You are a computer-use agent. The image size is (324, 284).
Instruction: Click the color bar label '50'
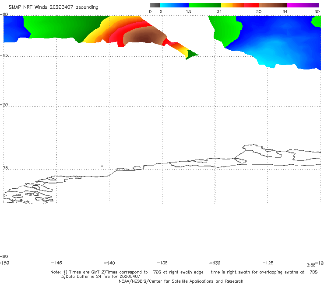click(x=259, y=11)
